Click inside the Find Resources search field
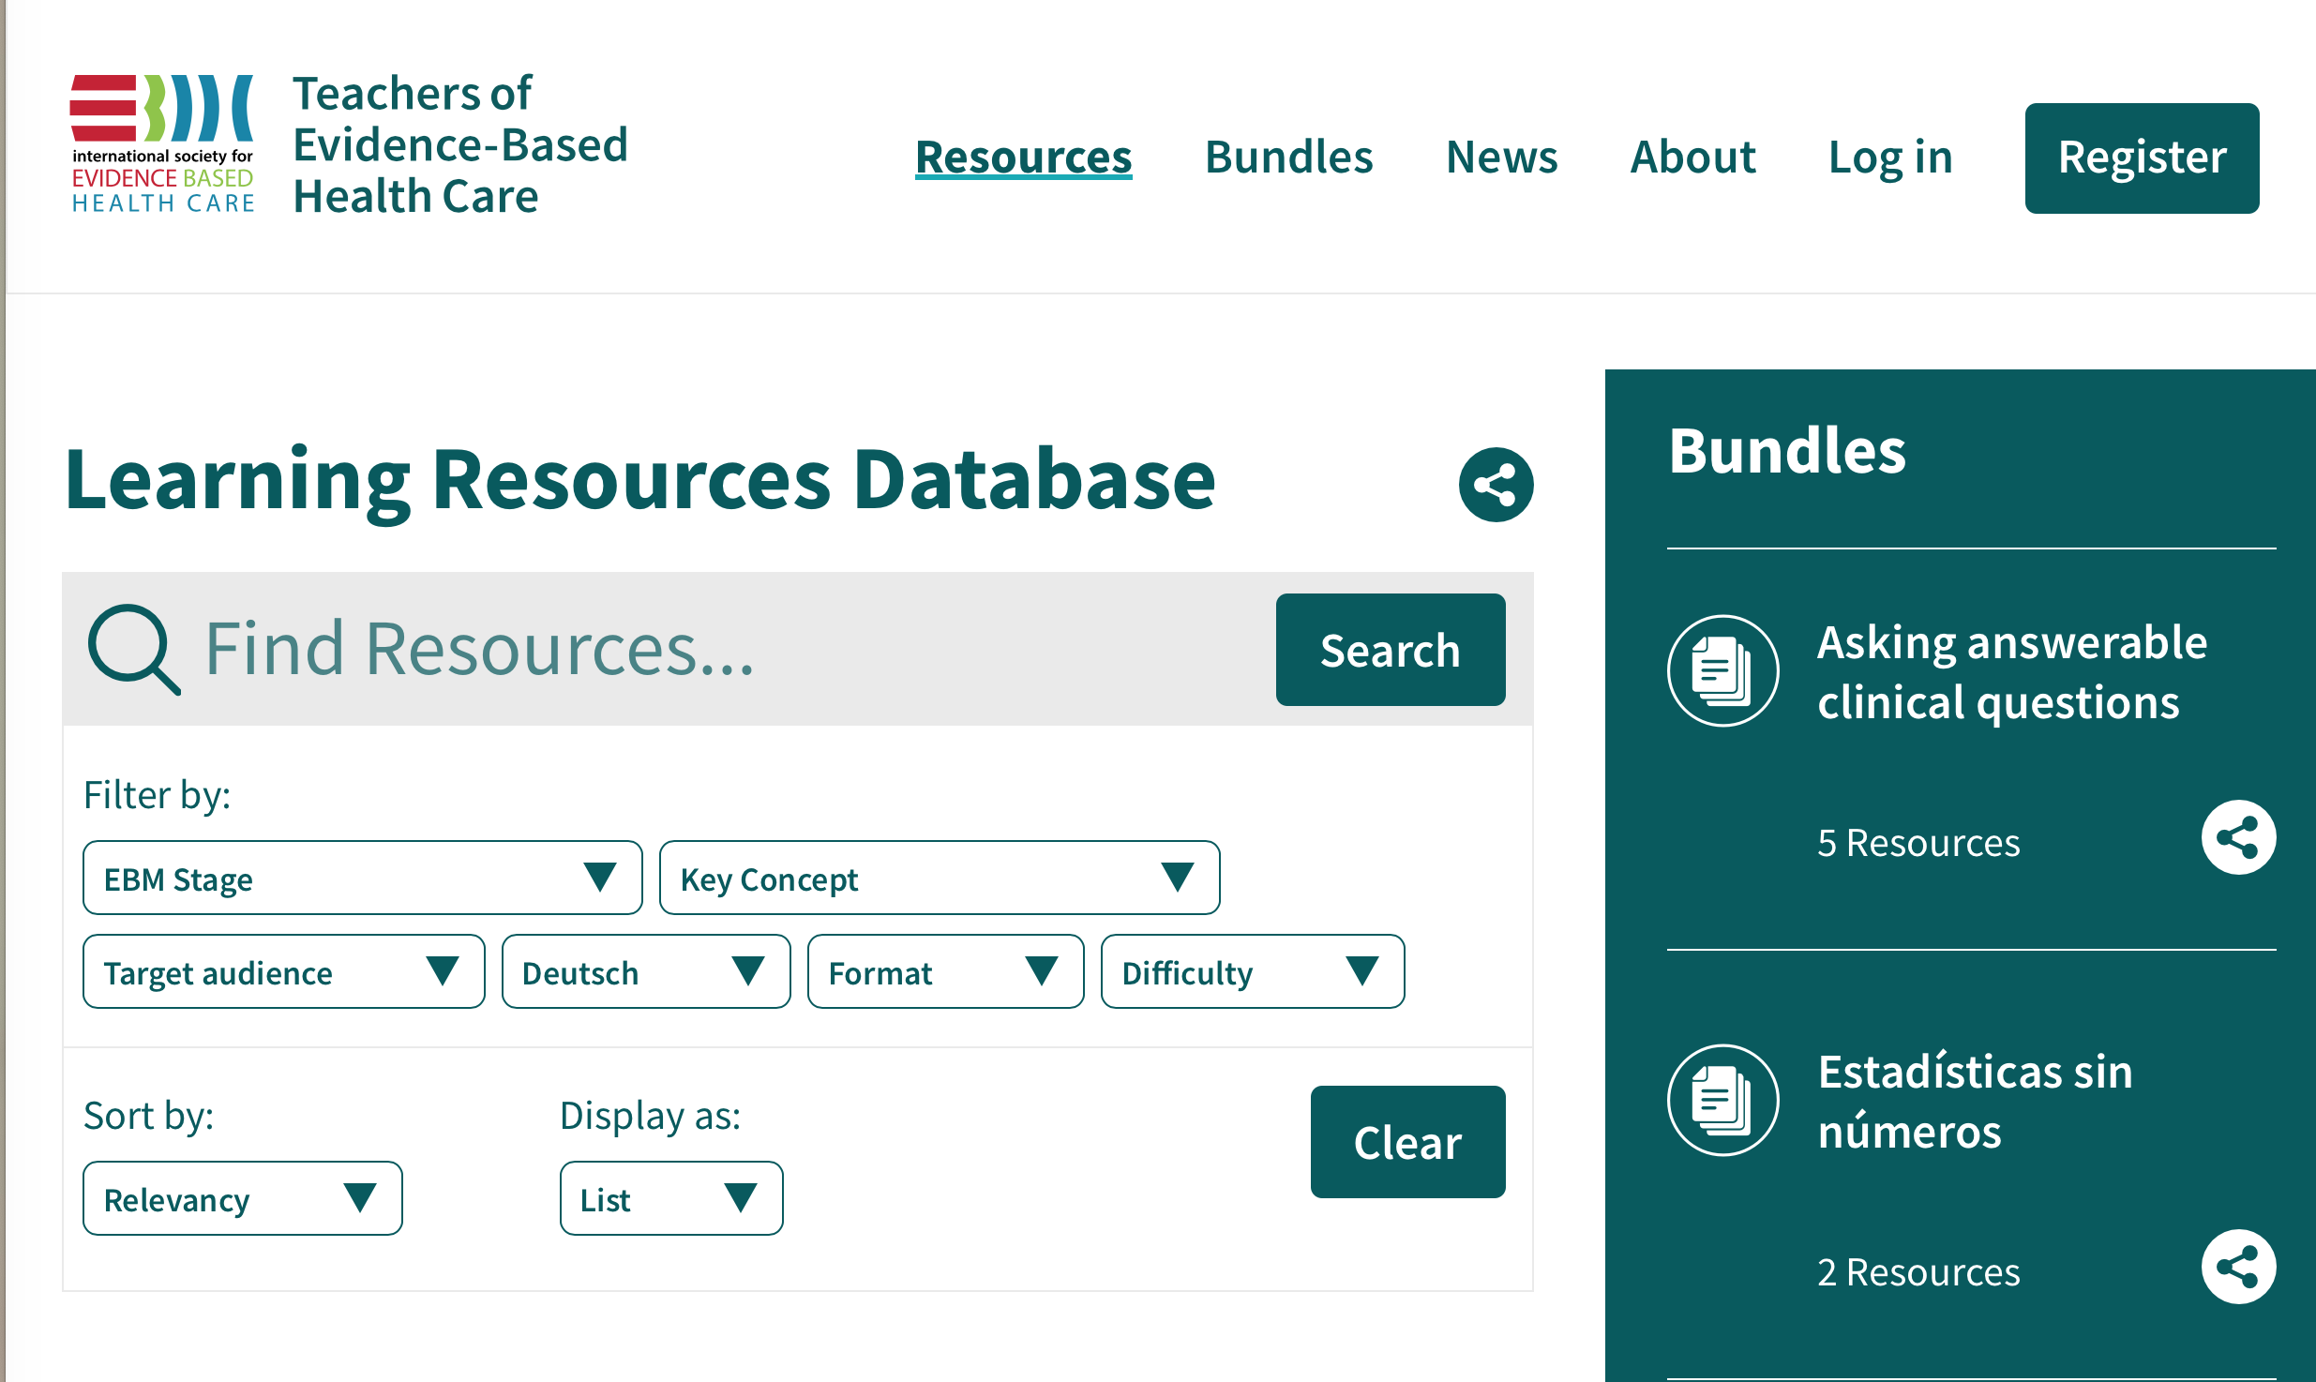The image size is (2316, 1382). (x=656, y=649)
